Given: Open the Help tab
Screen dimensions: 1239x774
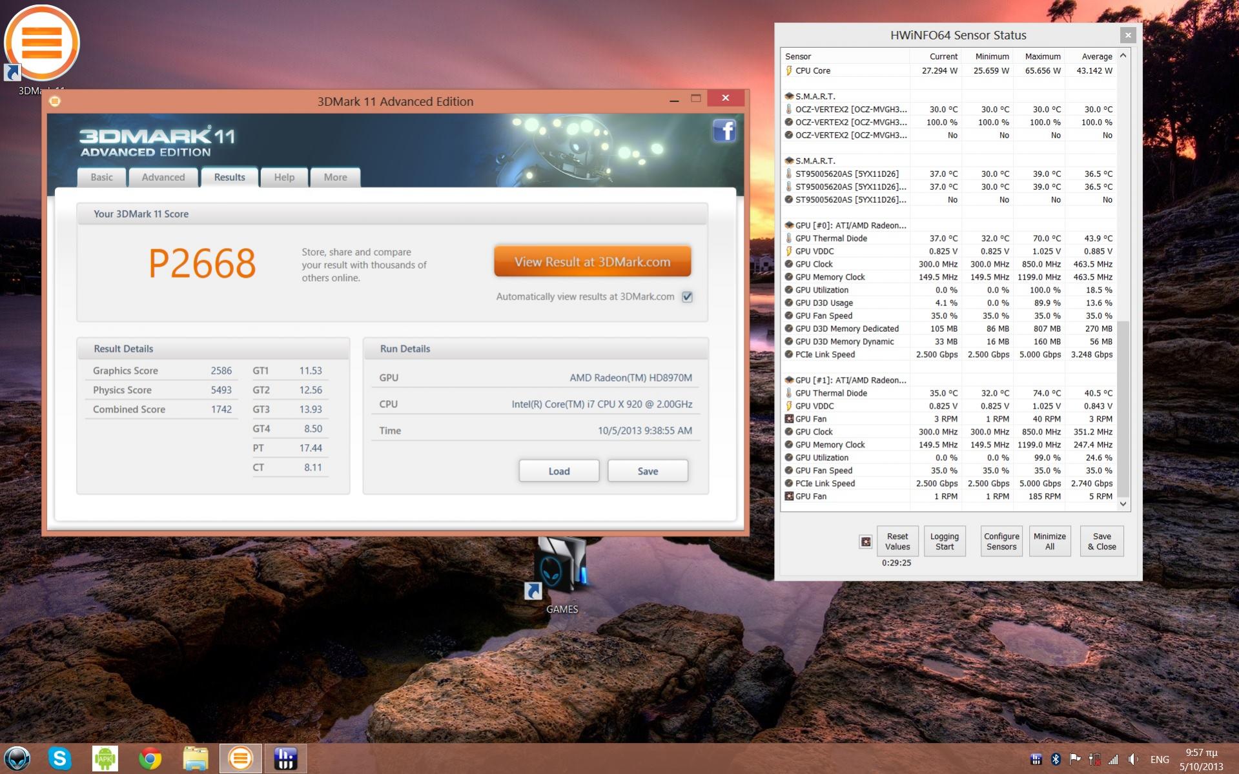Looking at the screenshot, I should pyautogui.click(x=284, y=177).
